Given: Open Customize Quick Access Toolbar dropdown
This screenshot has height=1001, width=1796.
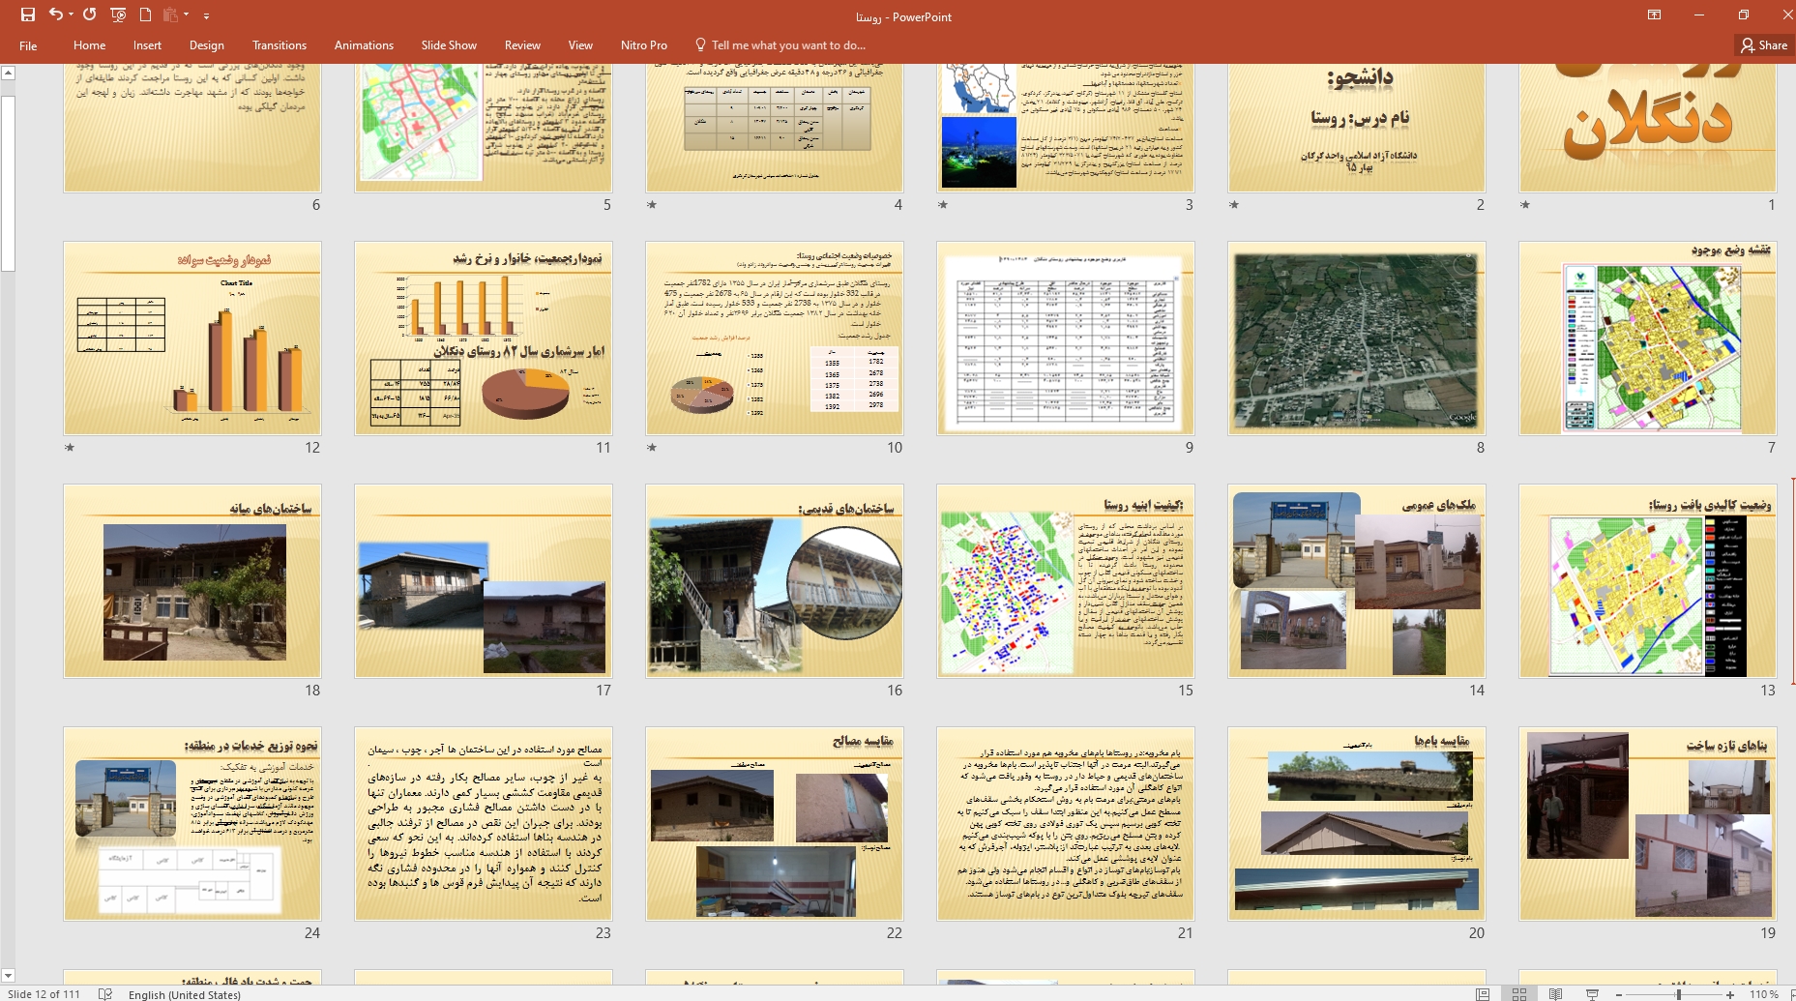Looking at the screenshot, I should pyautogui.click(x=206, y=15).
